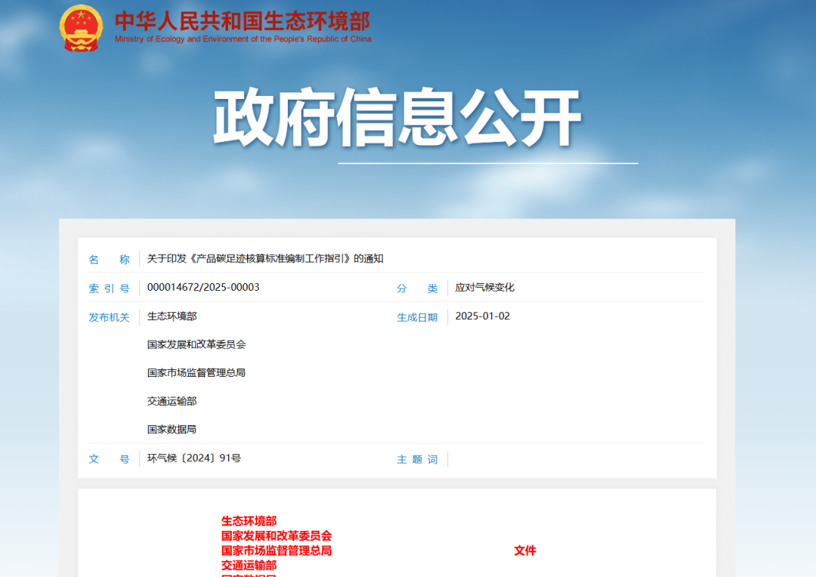Click the national emblem logo
Screen dimensions: 816x577
81,28
